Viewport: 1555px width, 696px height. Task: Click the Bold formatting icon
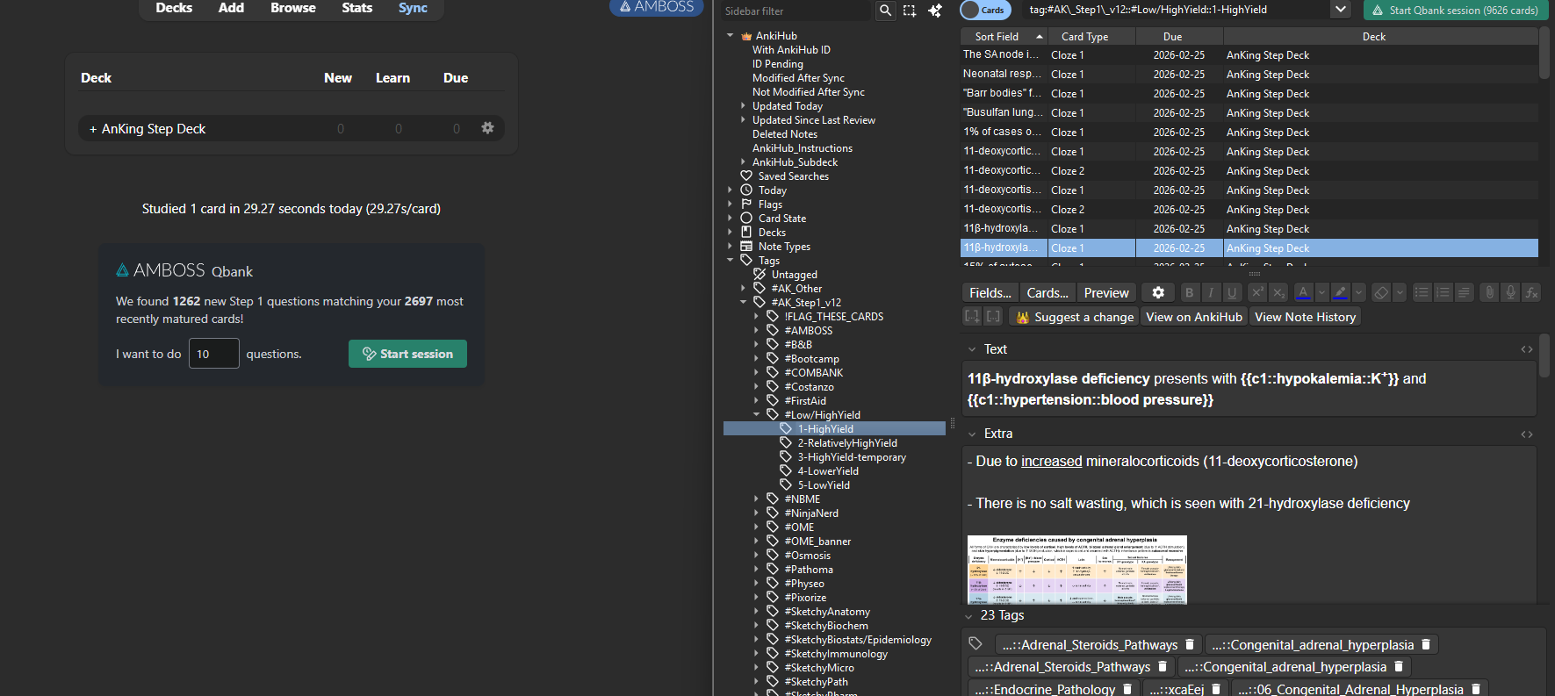(1189, 293)
